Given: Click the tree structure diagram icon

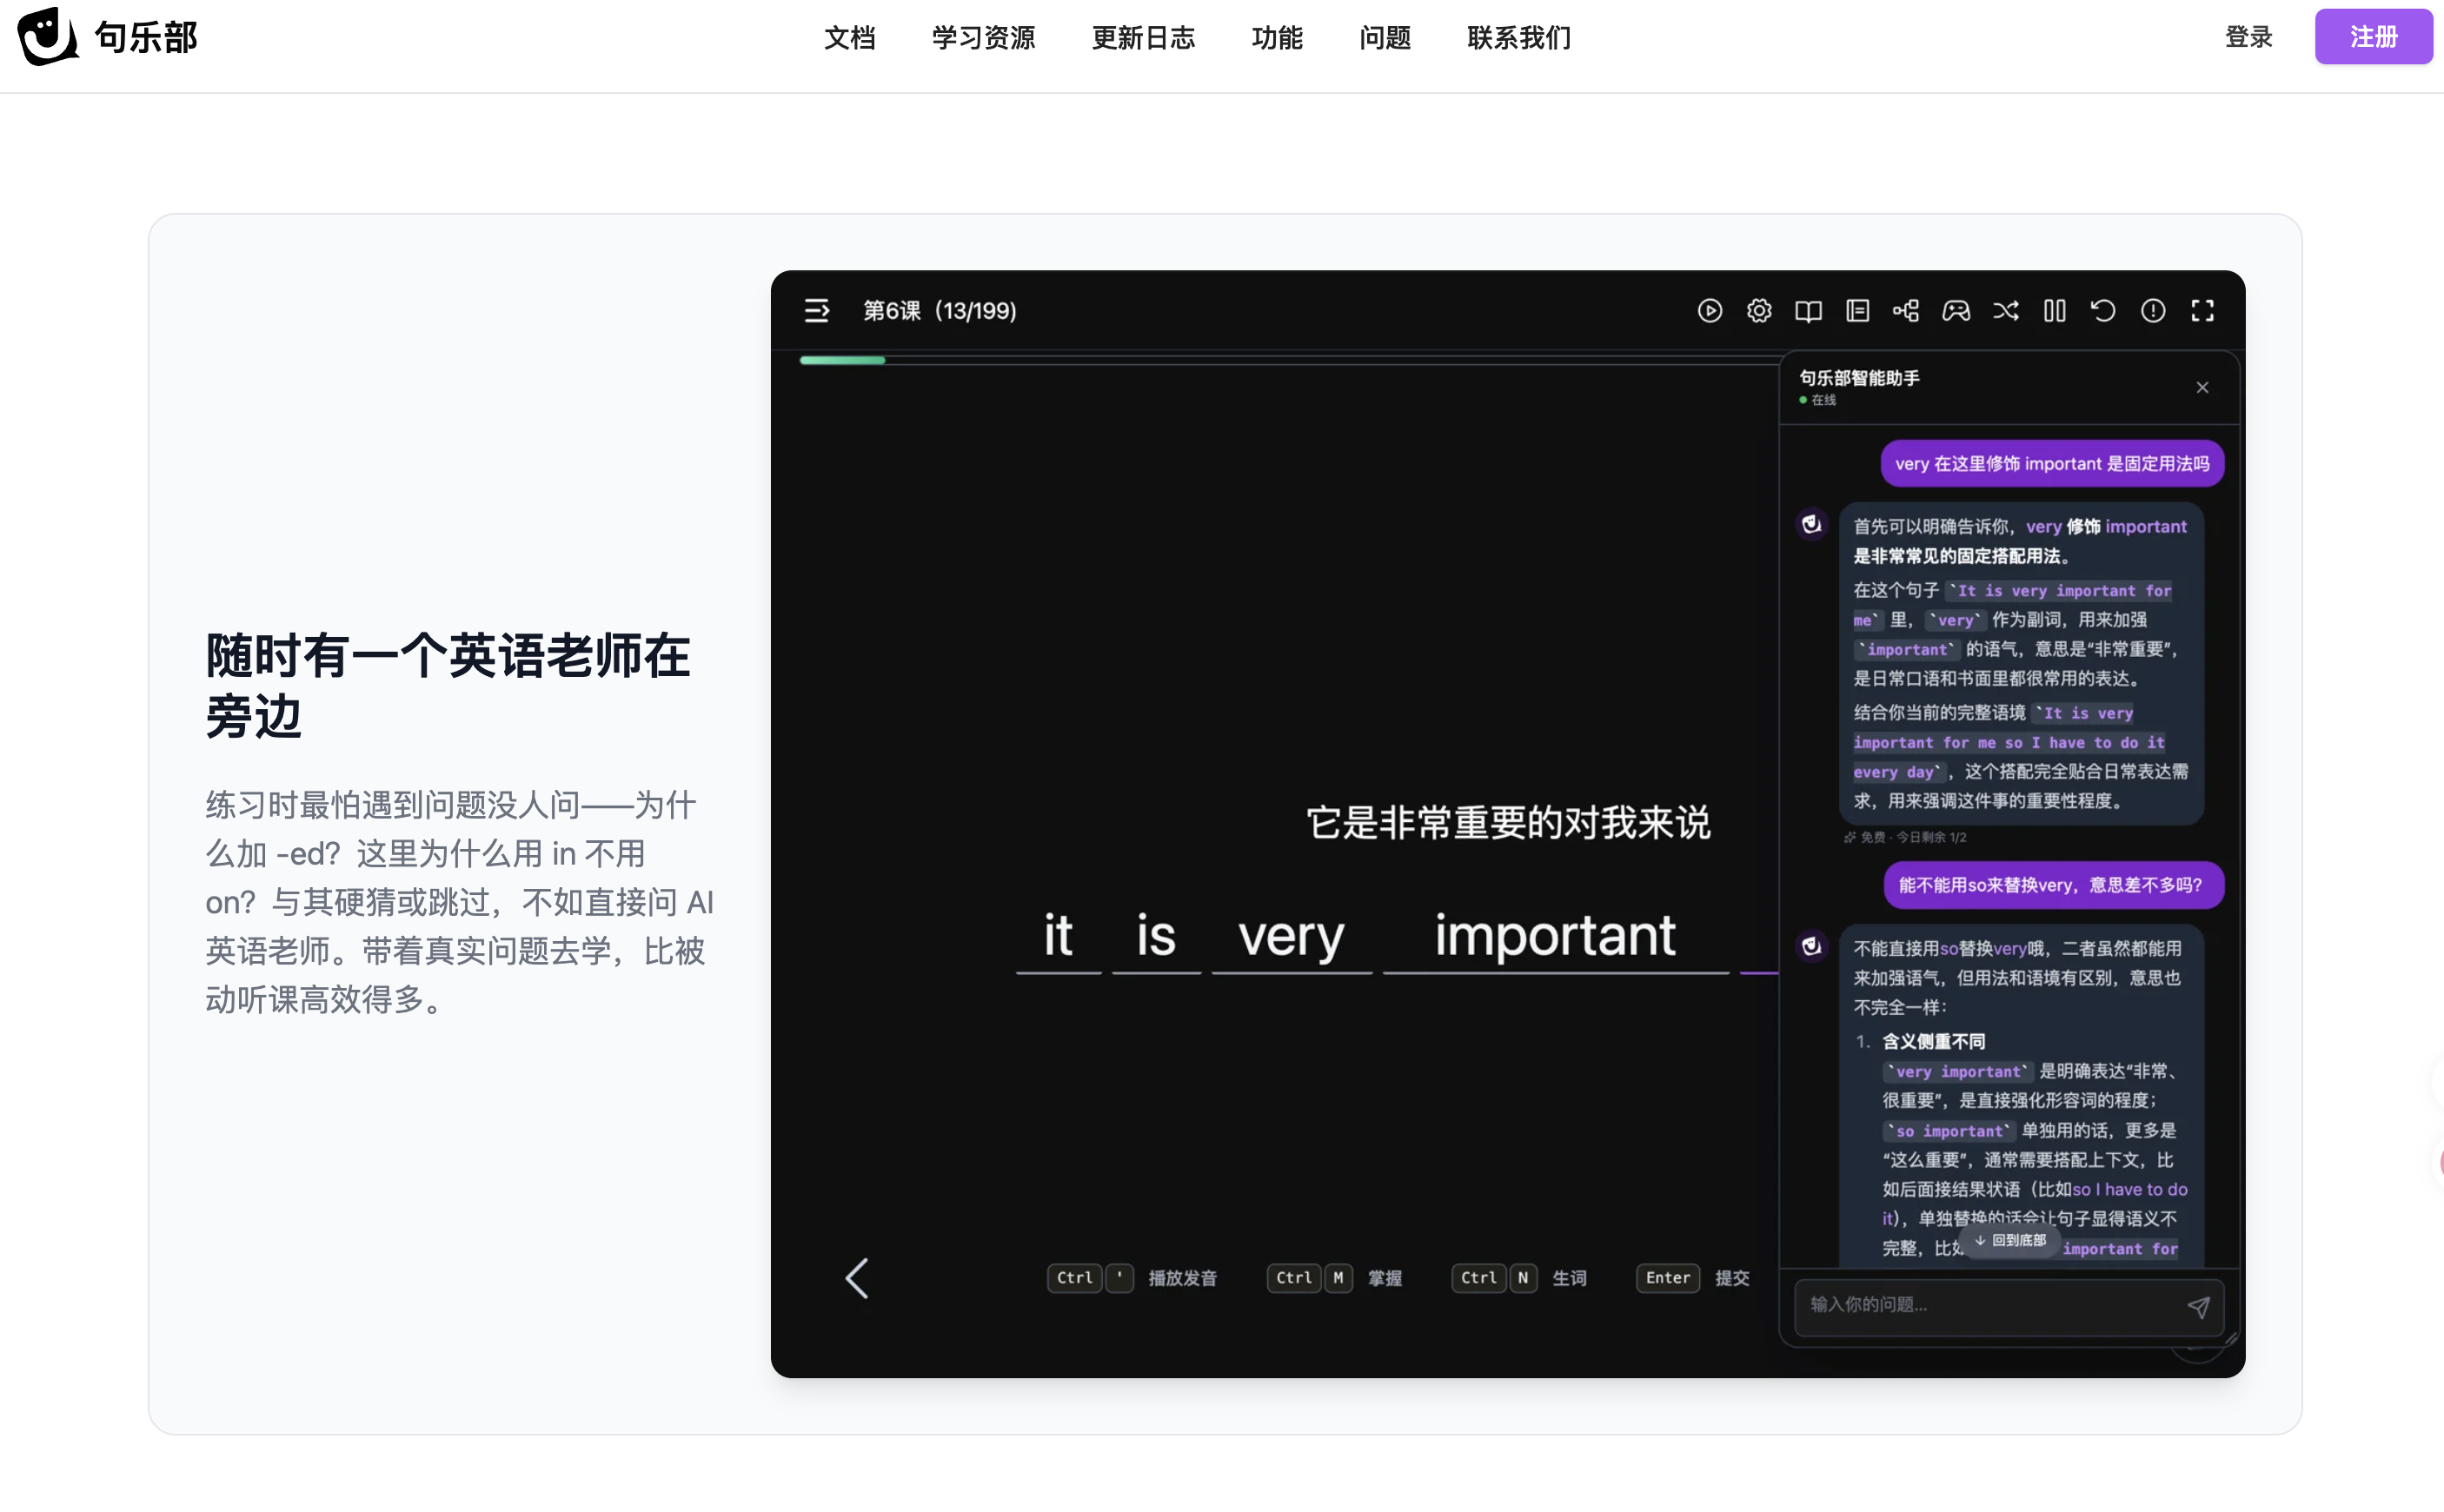Looking at the screenshot, I should coord(1906,311).
